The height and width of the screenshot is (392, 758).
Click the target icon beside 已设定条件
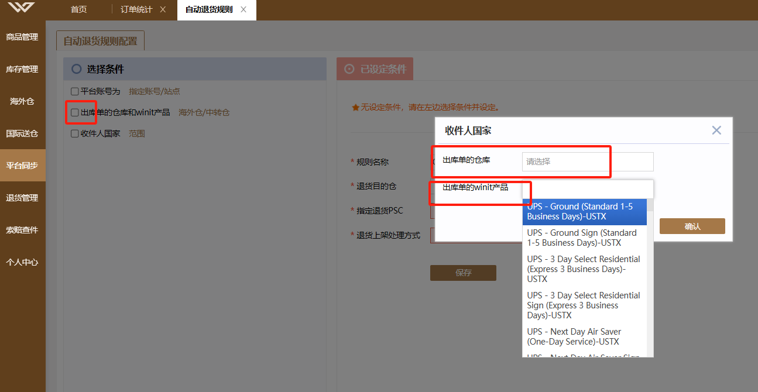349,69
